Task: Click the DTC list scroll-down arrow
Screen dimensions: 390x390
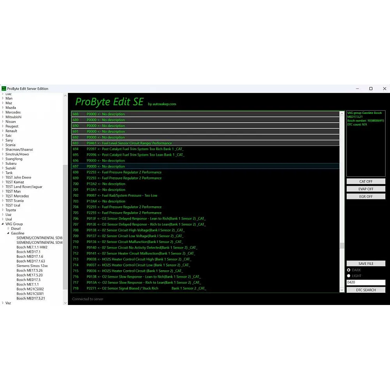Action: coord(342,290)
